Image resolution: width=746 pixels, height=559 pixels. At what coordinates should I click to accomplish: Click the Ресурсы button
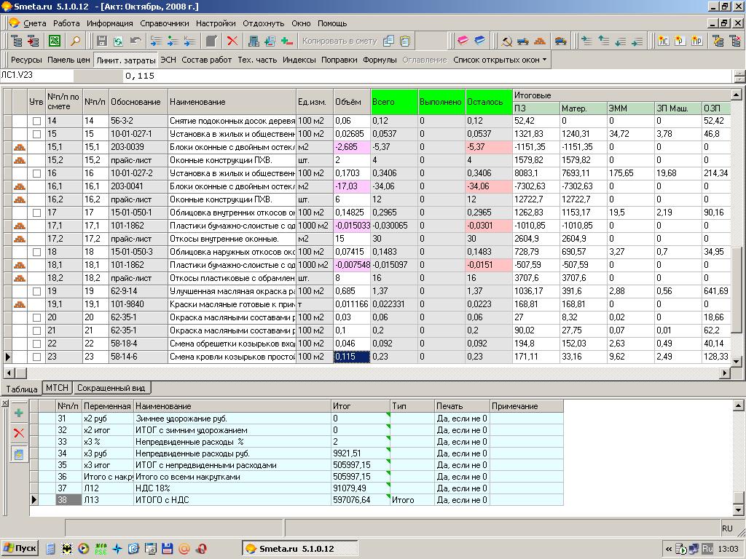[27, 60]
